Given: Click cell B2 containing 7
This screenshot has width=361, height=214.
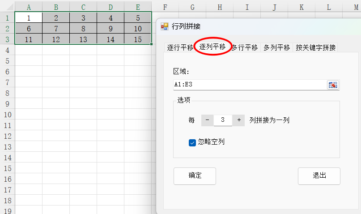Looking at the screenshot, I should click(x=56, y=29).
